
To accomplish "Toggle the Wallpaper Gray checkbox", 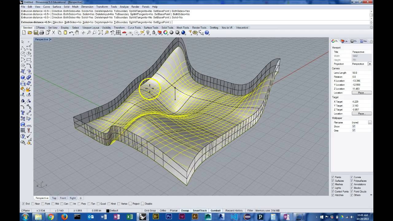I will point(354,130).
